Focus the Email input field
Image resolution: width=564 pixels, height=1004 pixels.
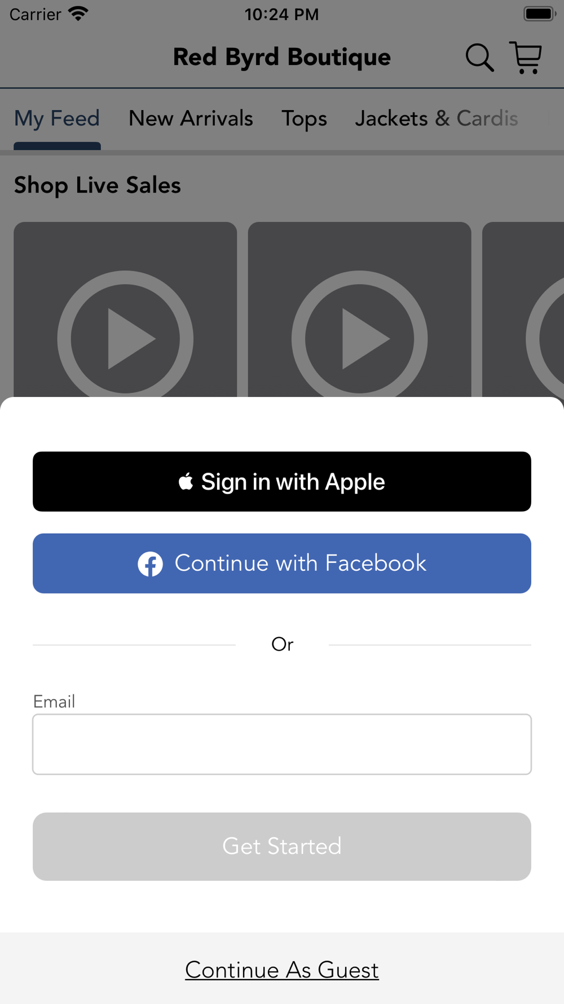point(282,744)
